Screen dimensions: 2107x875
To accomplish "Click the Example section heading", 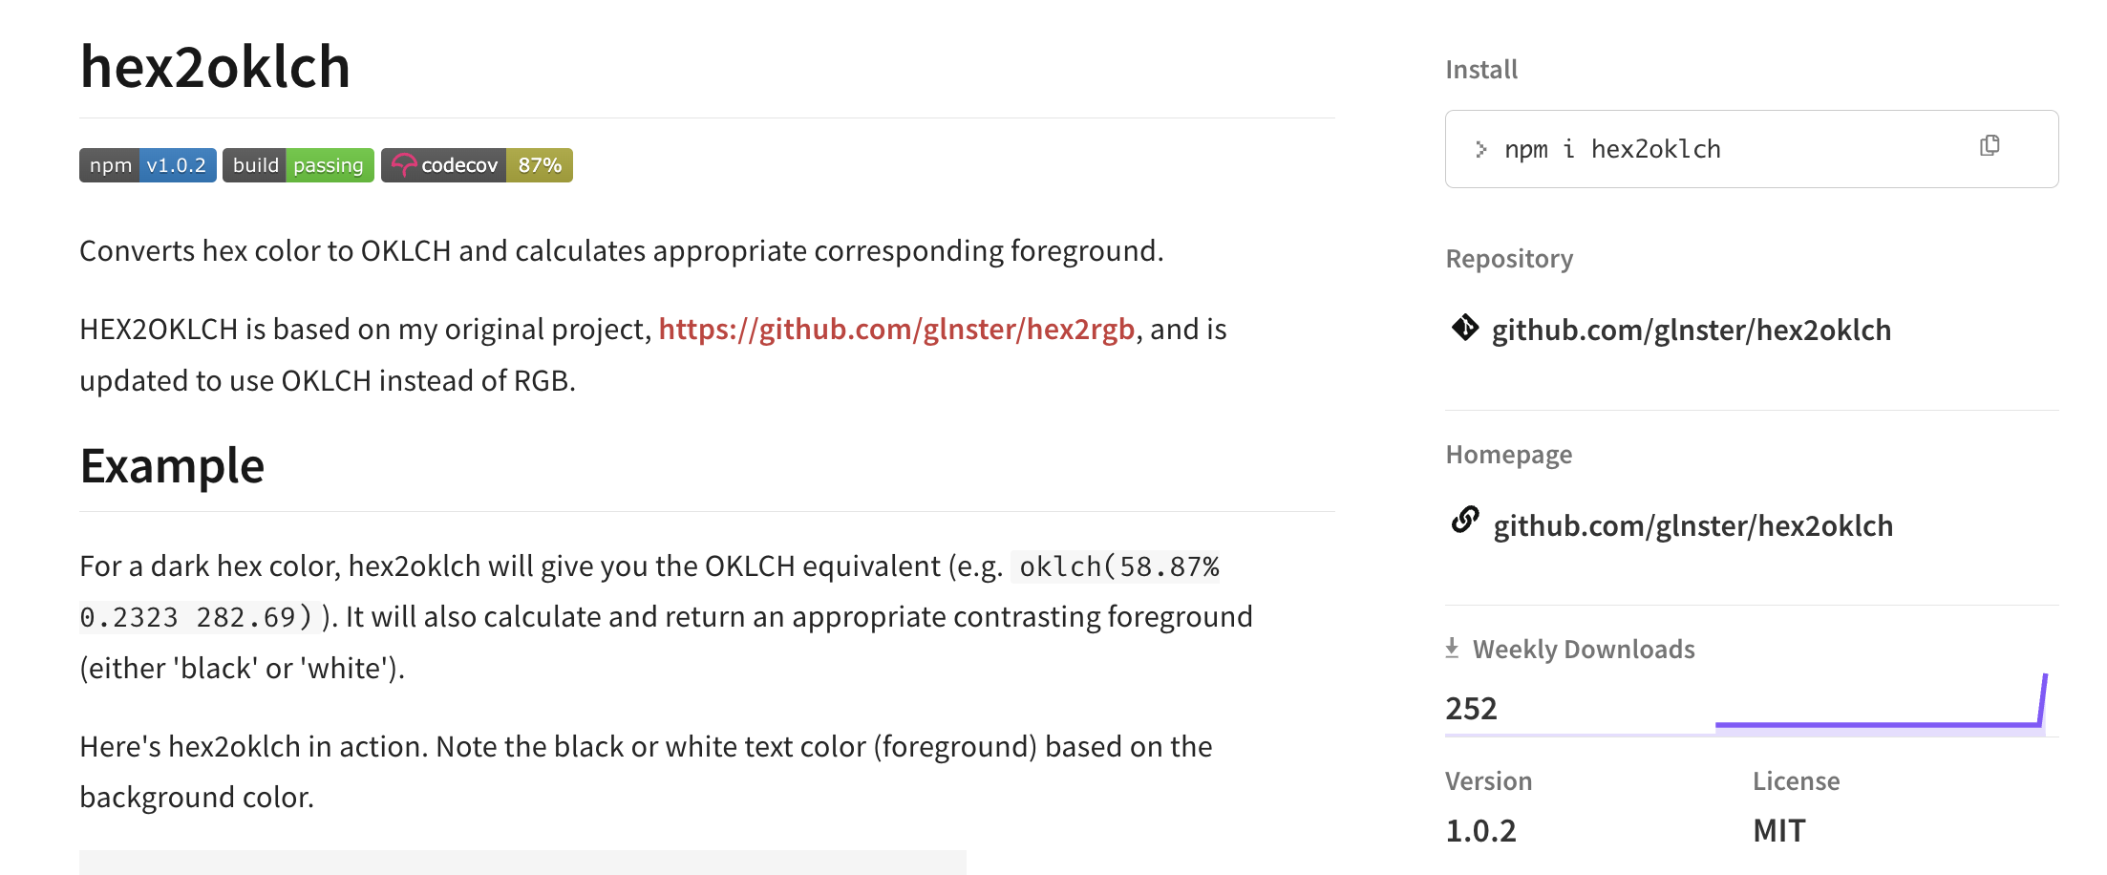I will [172, 466].
